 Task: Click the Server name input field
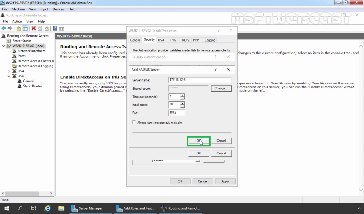click(x=200, y=80)
